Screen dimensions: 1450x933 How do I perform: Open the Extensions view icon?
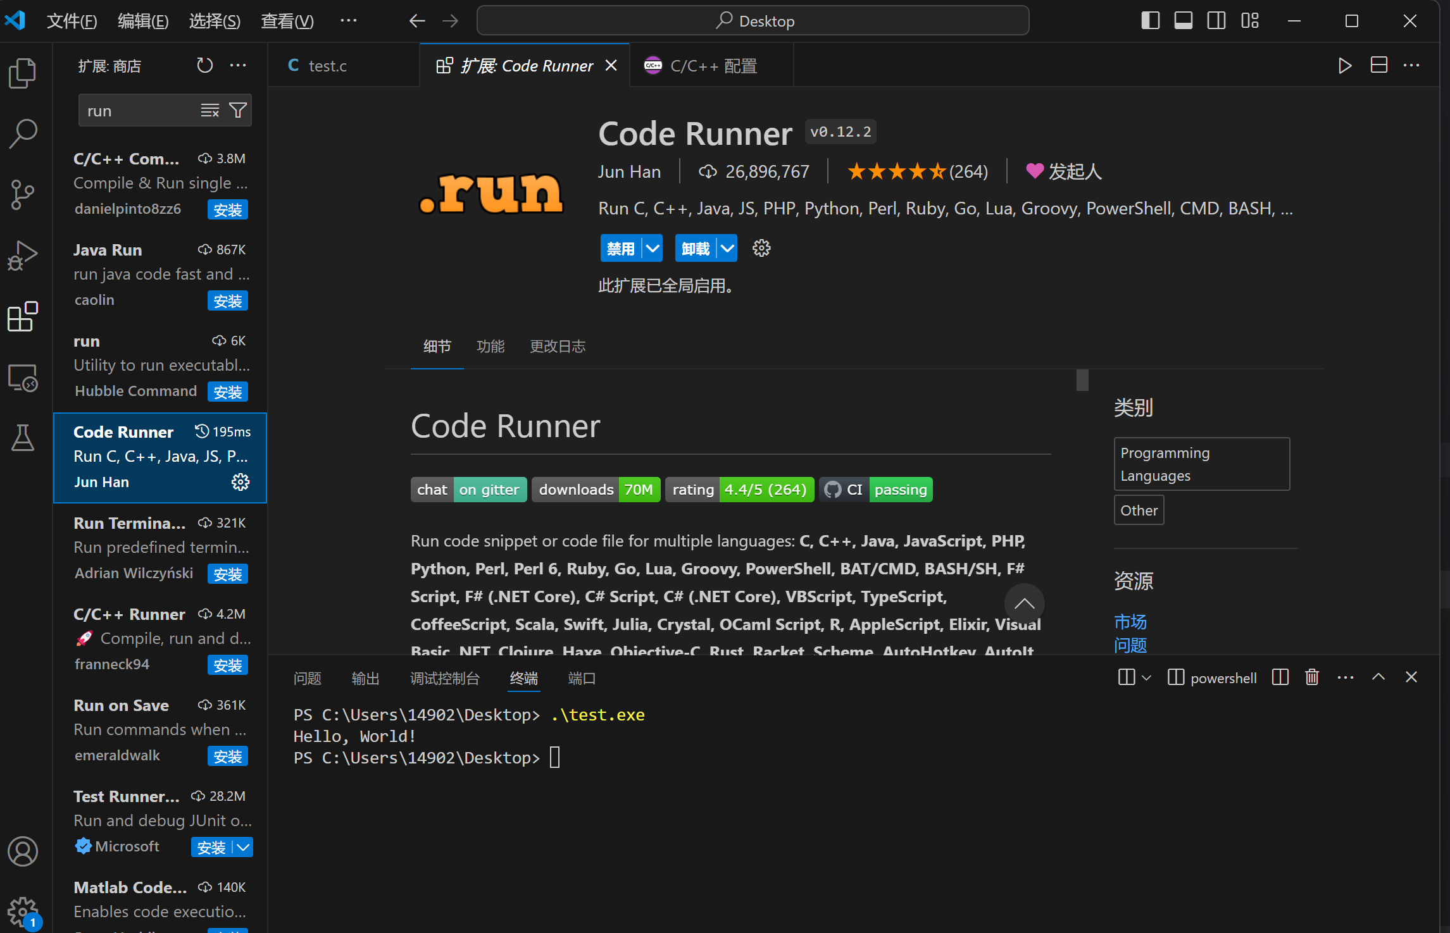[23, 316]
